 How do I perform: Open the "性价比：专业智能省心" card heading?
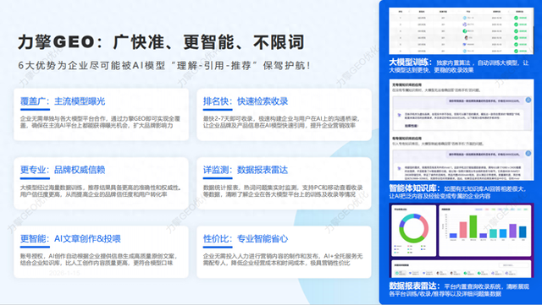[246, 238]
